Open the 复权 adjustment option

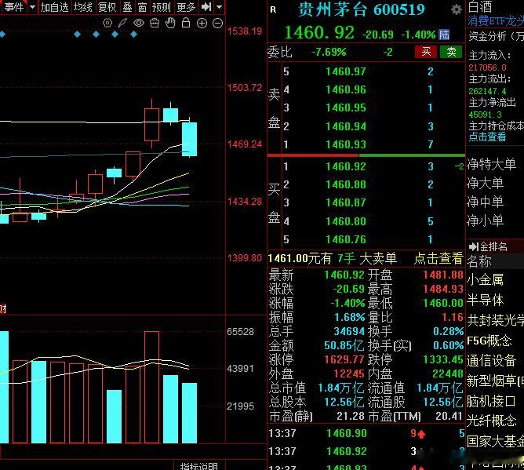tap(107, 7)
